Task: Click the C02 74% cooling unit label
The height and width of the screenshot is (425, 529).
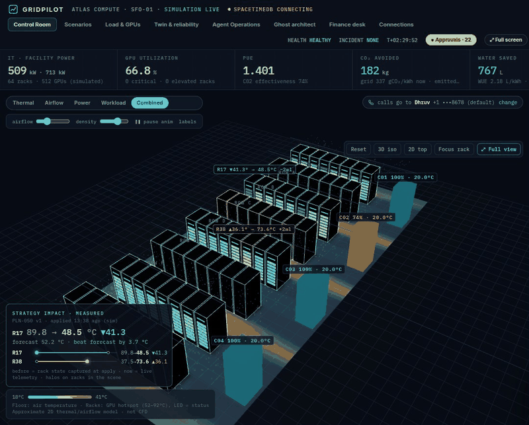Action: pos(366,217)
